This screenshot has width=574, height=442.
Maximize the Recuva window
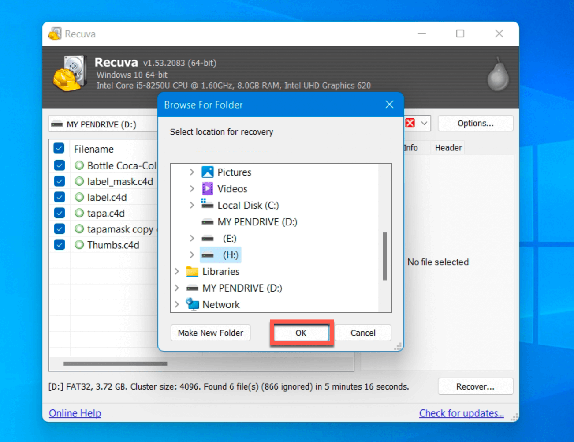tap(460, 34)
